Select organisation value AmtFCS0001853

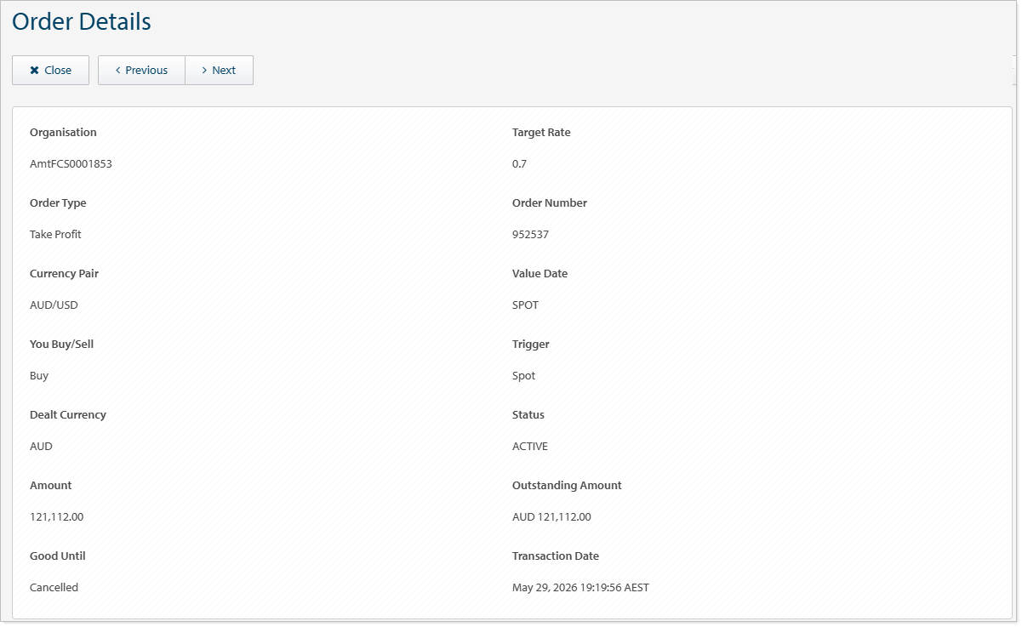(x=71, y=164)
